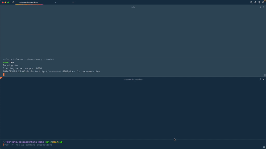The width and height of the screenshot is (266, 149).
Task: Switch to the ..cts/research/huma-demo tab
Action: coord(28,2)
